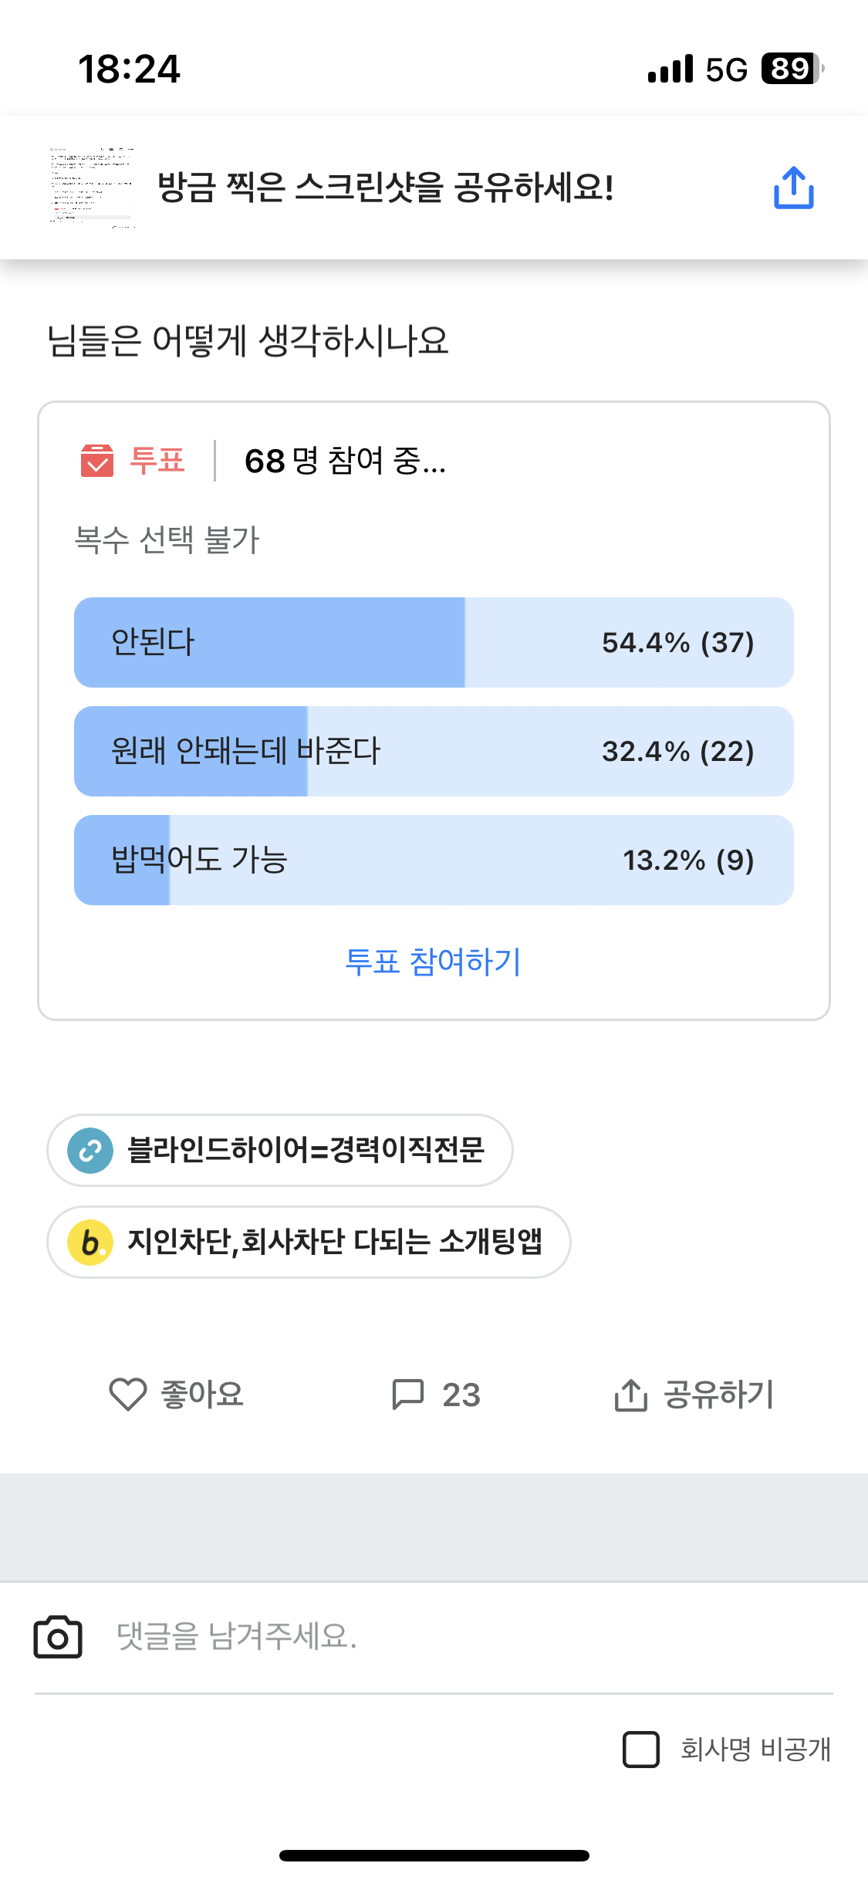Tap the 23 comments count
The image size is (868, 1880).
461,1395
